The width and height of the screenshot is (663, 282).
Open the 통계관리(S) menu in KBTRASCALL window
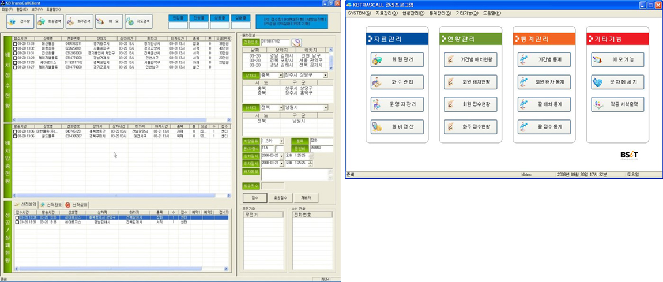tap(440, 13)
